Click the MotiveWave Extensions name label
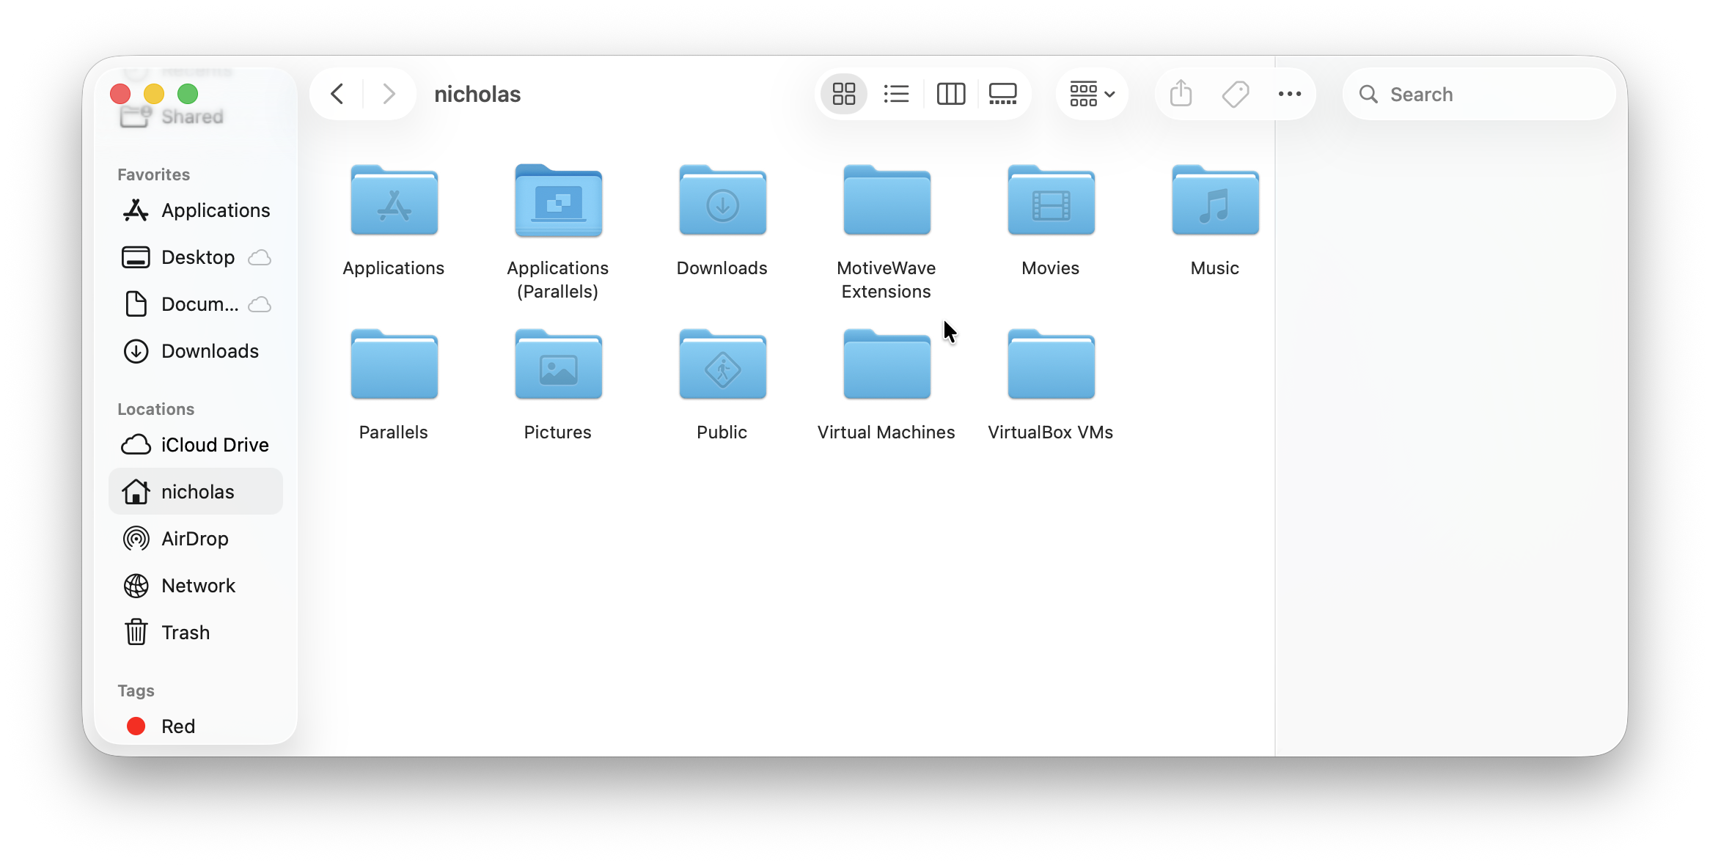 (x=887, y=280)
